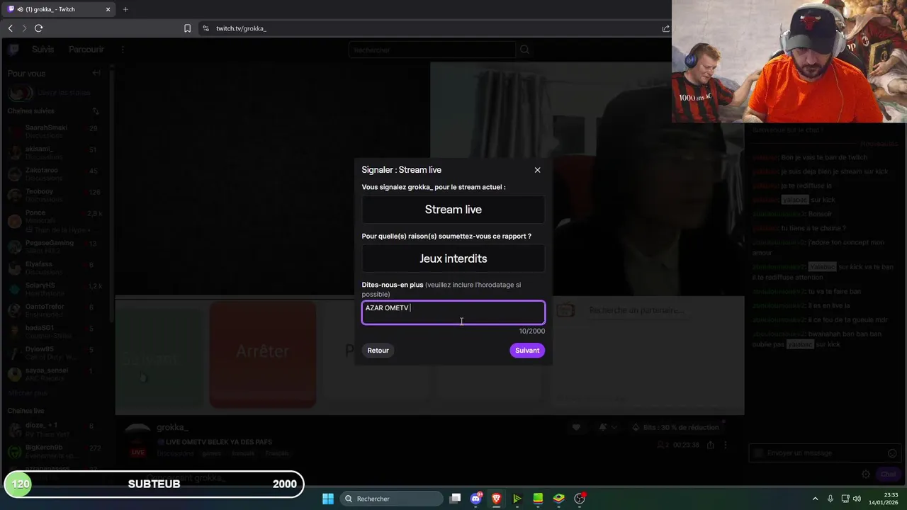Collapse the Pour vous sidebar
The image size is (907, 510).
[96, 73]
